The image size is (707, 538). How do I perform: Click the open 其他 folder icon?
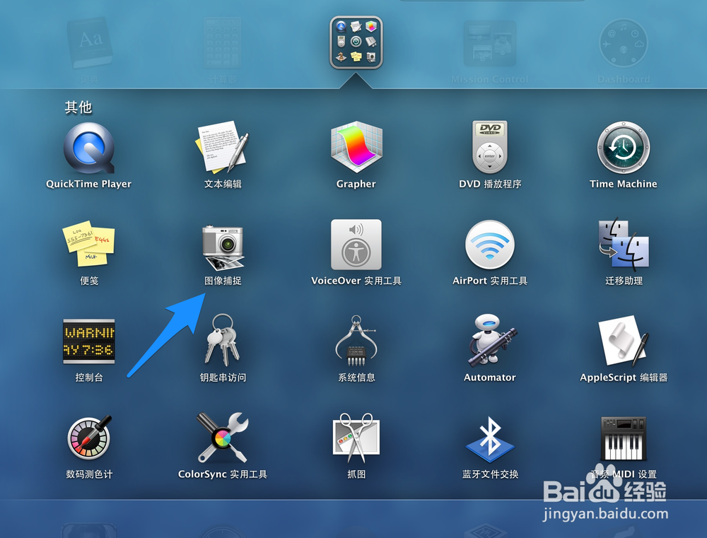pos(356,42)
